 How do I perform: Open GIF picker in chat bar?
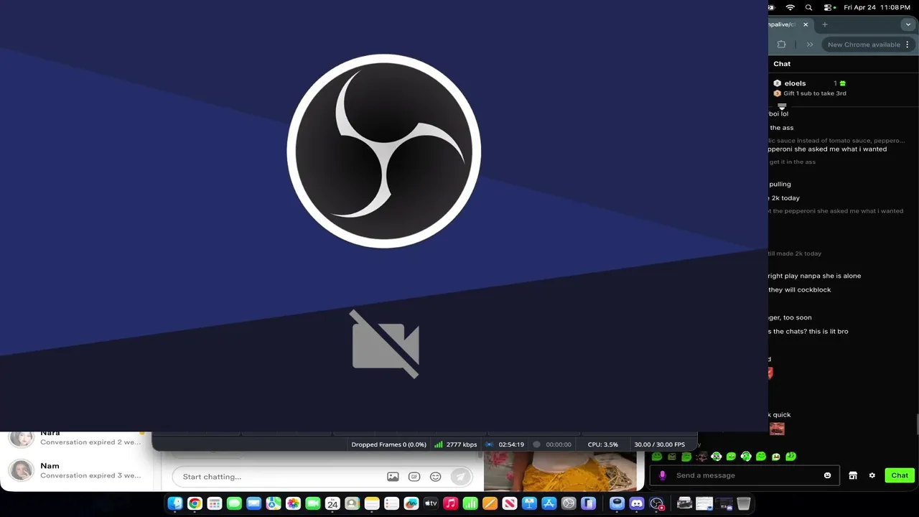(x=414, y=477)
